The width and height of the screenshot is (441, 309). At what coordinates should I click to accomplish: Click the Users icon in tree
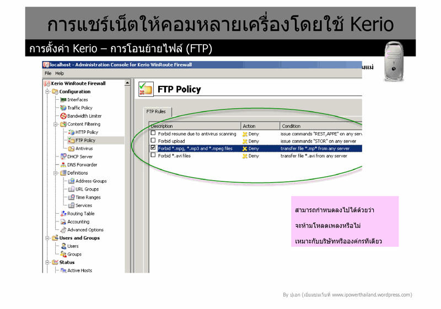point(63,246)
